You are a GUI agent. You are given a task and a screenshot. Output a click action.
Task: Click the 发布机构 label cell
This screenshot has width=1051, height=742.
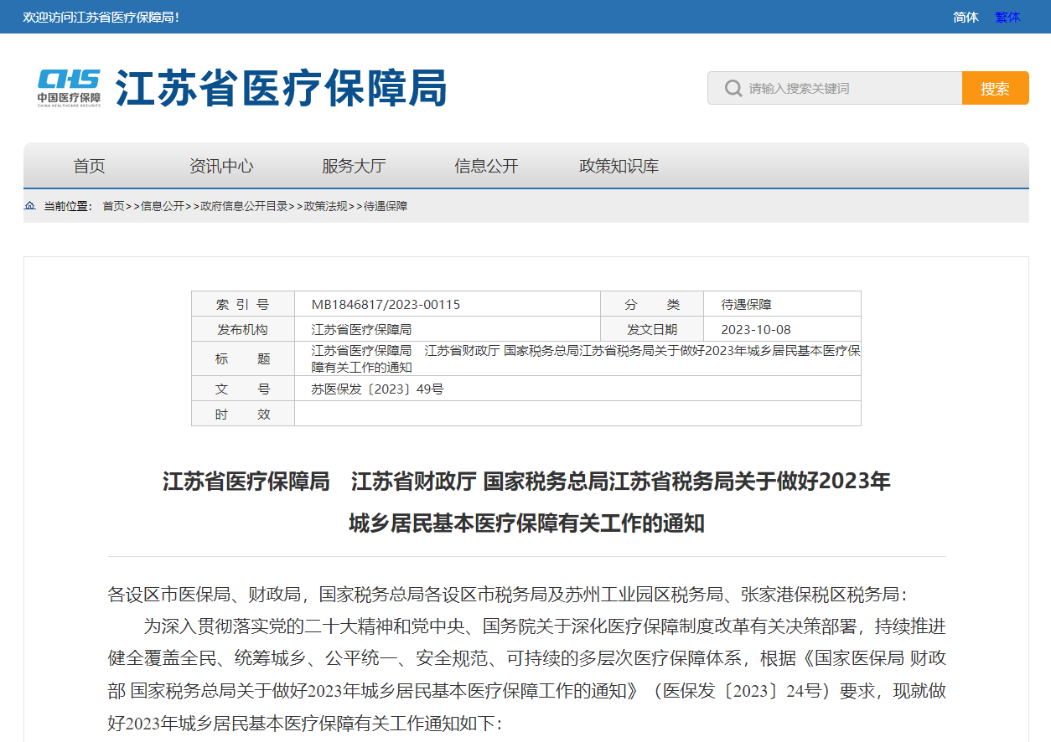click(243, 330)
